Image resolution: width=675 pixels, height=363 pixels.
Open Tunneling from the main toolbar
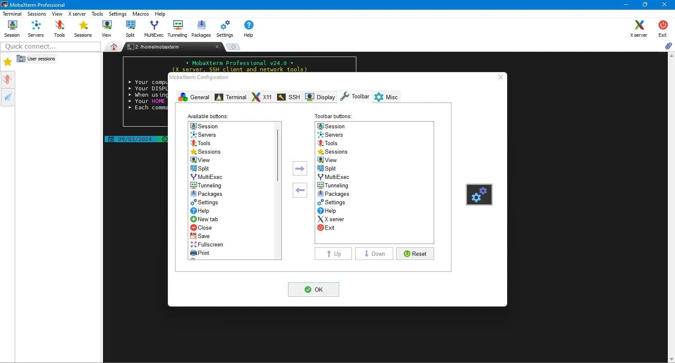click(178, 29)
